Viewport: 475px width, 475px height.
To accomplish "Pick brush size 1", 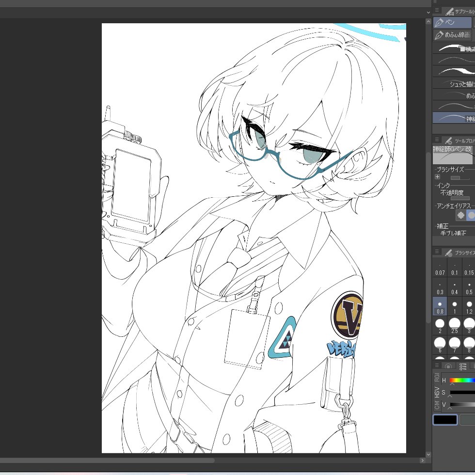I will [x=455, y=306].
